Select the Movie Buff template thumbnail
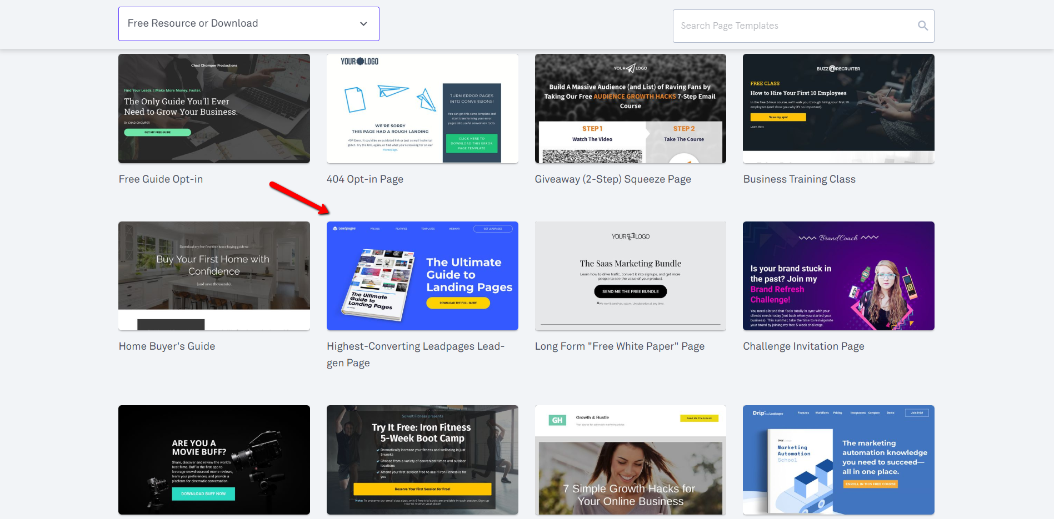The image size is (1054, 519). pyautogui.click(x=214, y=460)
